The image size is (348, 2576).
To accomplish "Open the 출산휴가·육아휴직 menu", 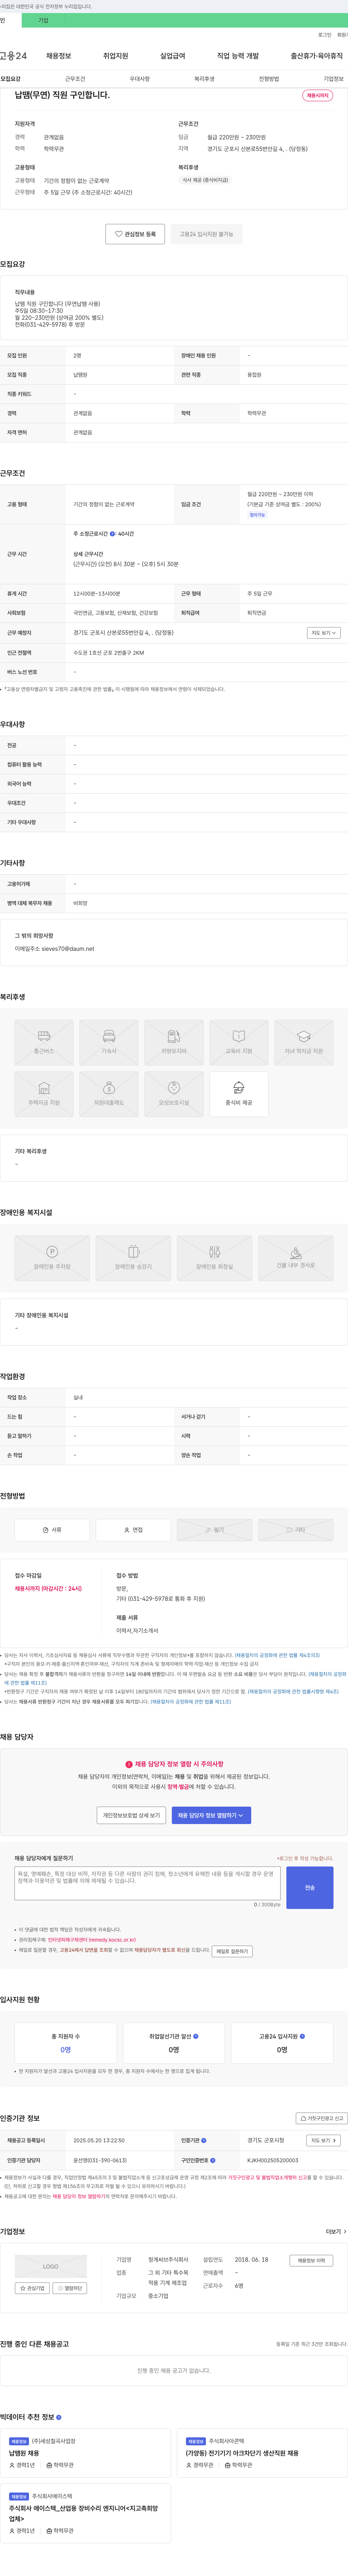I will pos(316,56).
